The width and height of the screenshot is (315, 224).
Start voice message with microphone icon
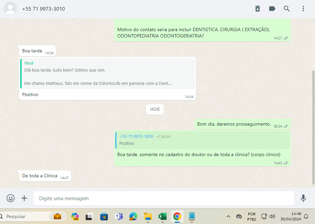tap(303, 198)
